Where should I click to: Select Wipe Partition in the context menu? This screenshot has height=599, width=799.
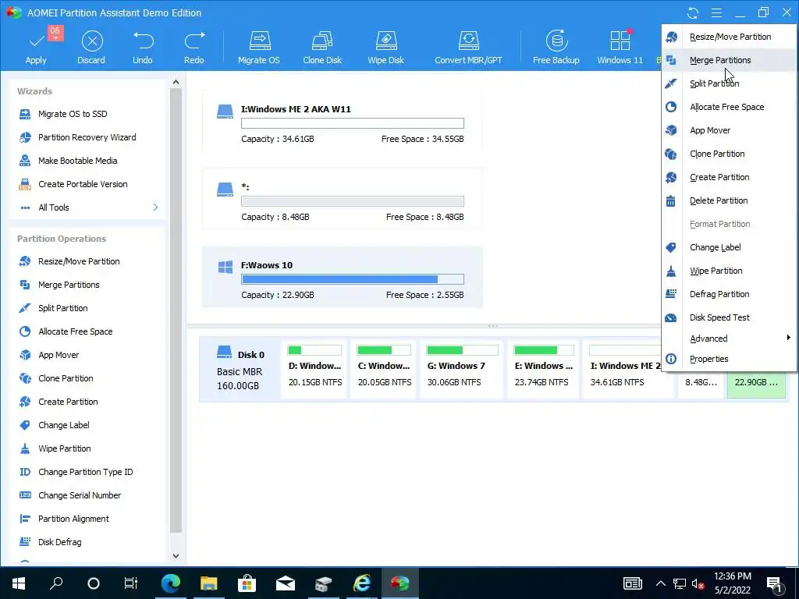(730, 271)
